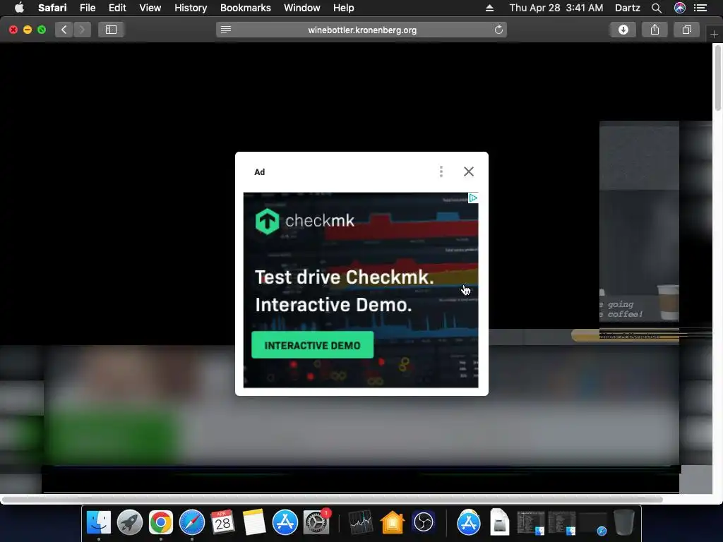
Task: Open Notification Center list icon
Action: (x=700, y=8)
